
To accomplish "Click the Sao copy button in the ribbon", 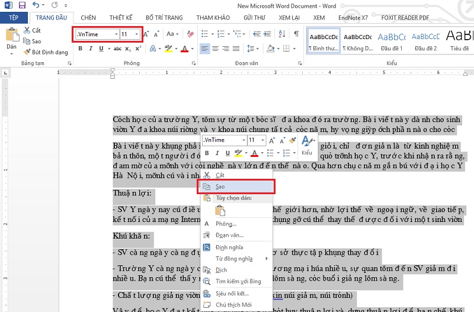I will coord(32,41).
